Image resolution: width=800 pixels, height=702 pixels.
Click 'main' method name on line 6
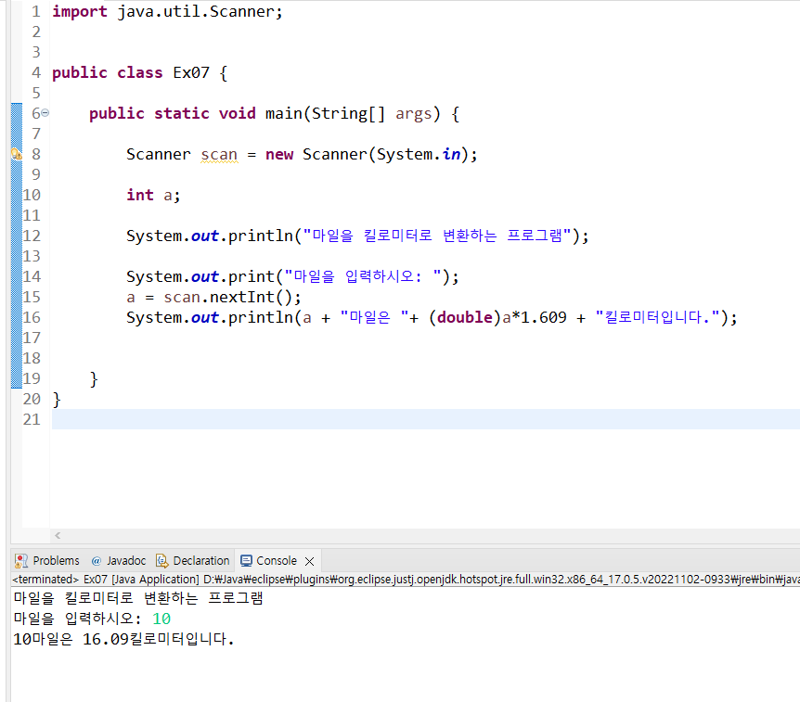click(x=283, y=113)
